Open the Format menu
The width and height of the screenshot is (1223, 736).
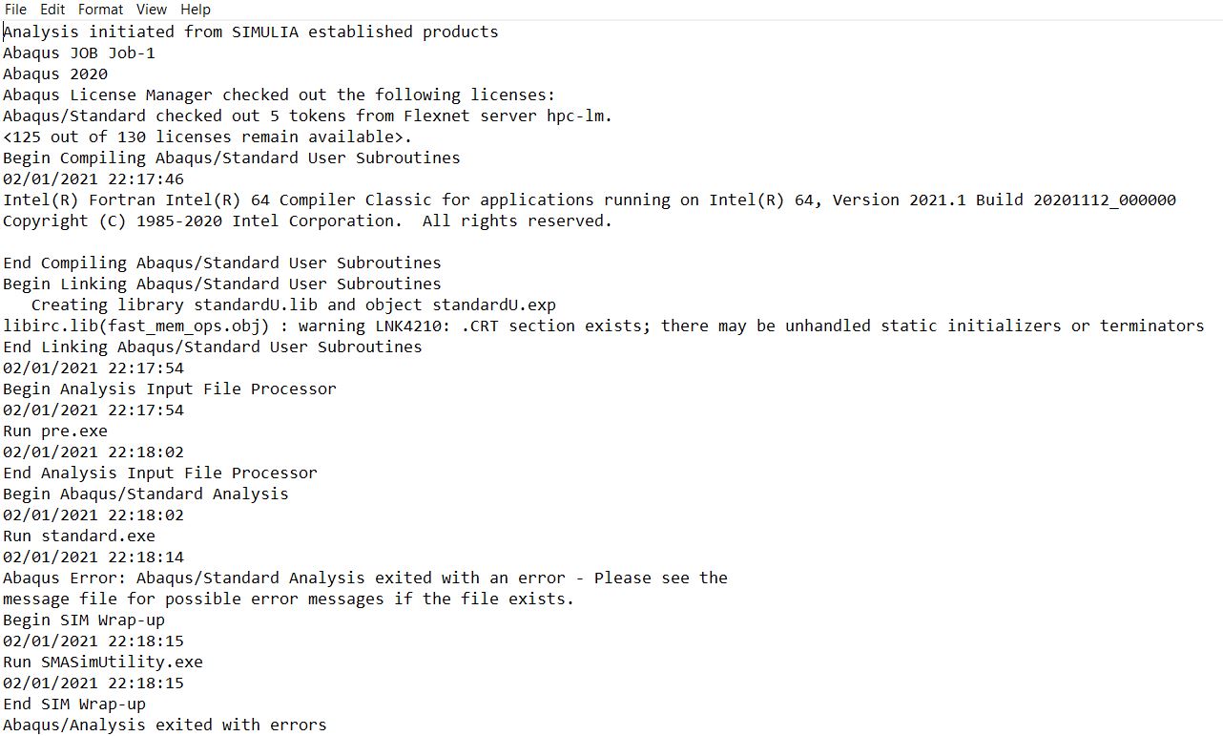click(100, 10)
